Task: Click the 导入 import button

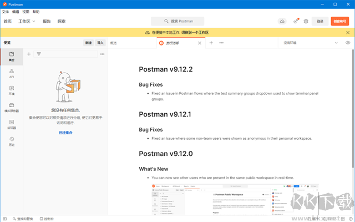Action: tap(100, 43)
